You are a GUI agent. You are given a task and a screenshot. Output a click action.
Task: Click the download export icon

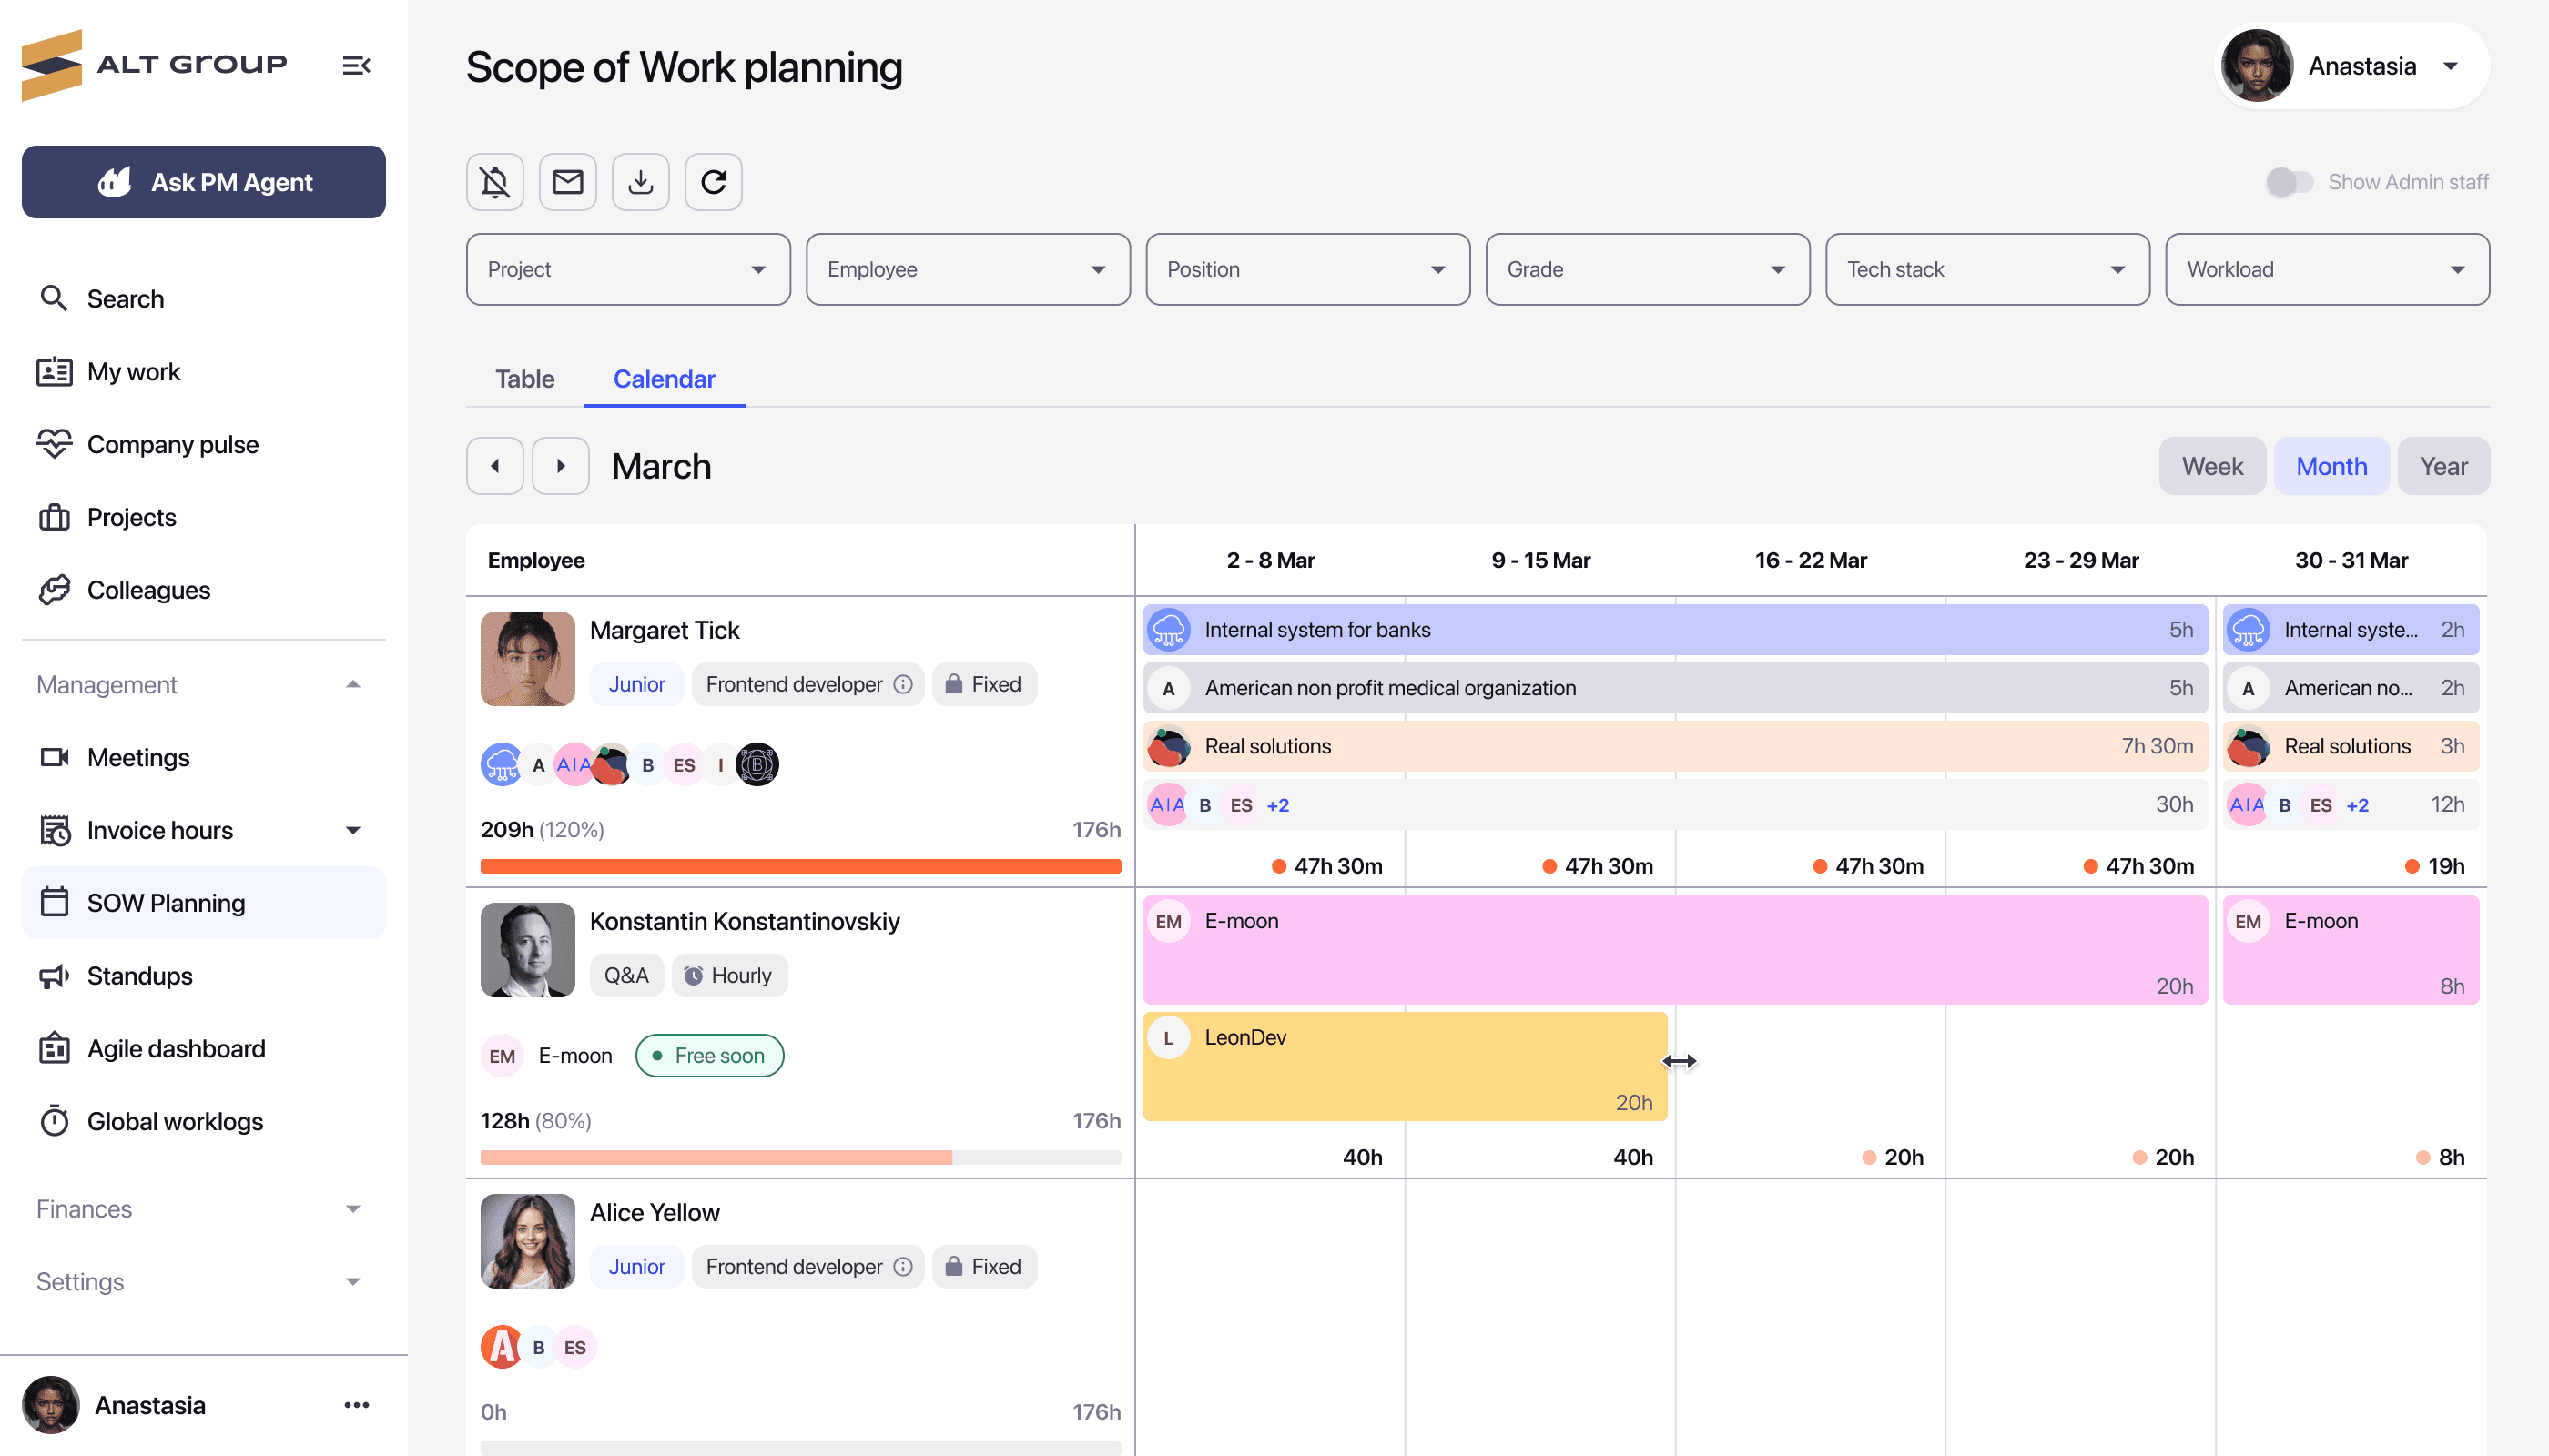640,182
